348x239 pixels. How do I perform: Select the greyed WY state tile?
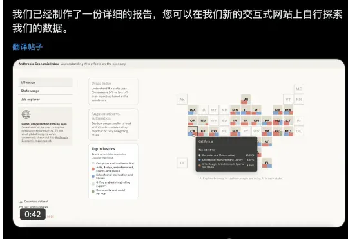click(214, 121)
